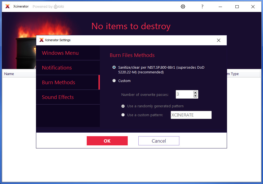Select the Sanitize/clear per NIST.SP.800-88r1 radio button

[114, 67]
